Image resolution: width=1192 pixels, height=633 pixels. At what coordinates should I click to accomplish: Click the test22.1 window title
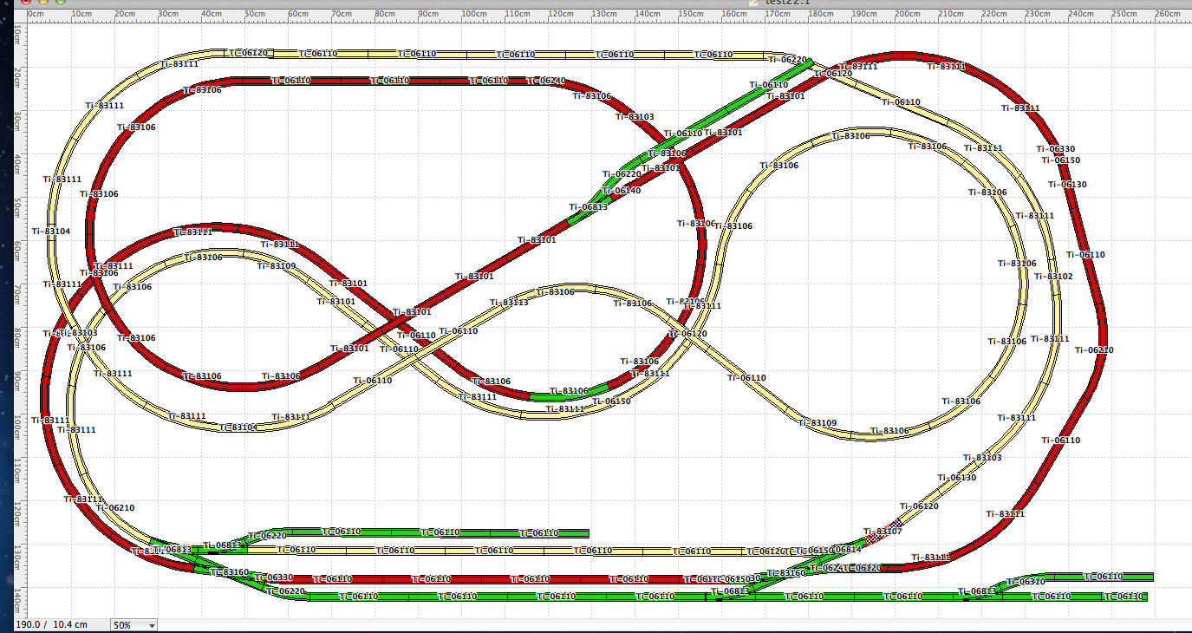coord(787,3)
